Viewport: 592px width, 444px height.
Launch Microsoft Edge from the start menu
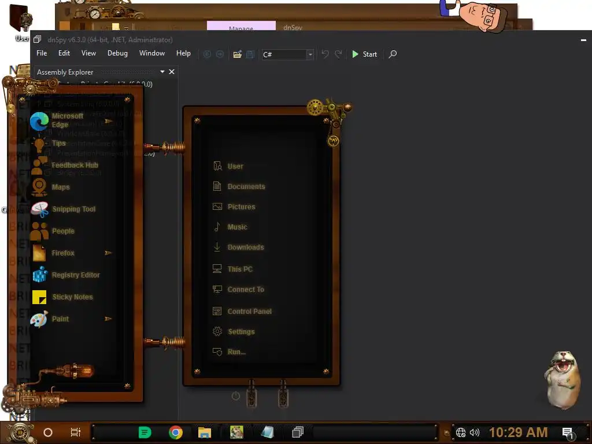point(68,120)
